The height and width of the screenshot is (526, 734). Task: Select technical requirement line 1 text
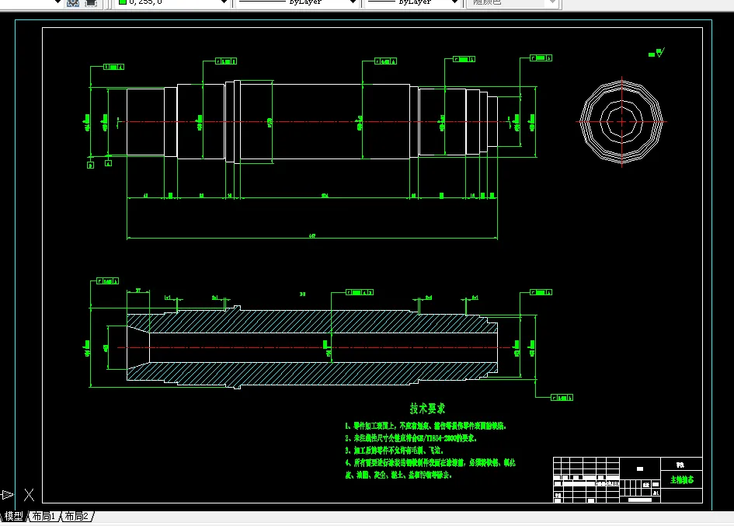click(x=426, y=427)
